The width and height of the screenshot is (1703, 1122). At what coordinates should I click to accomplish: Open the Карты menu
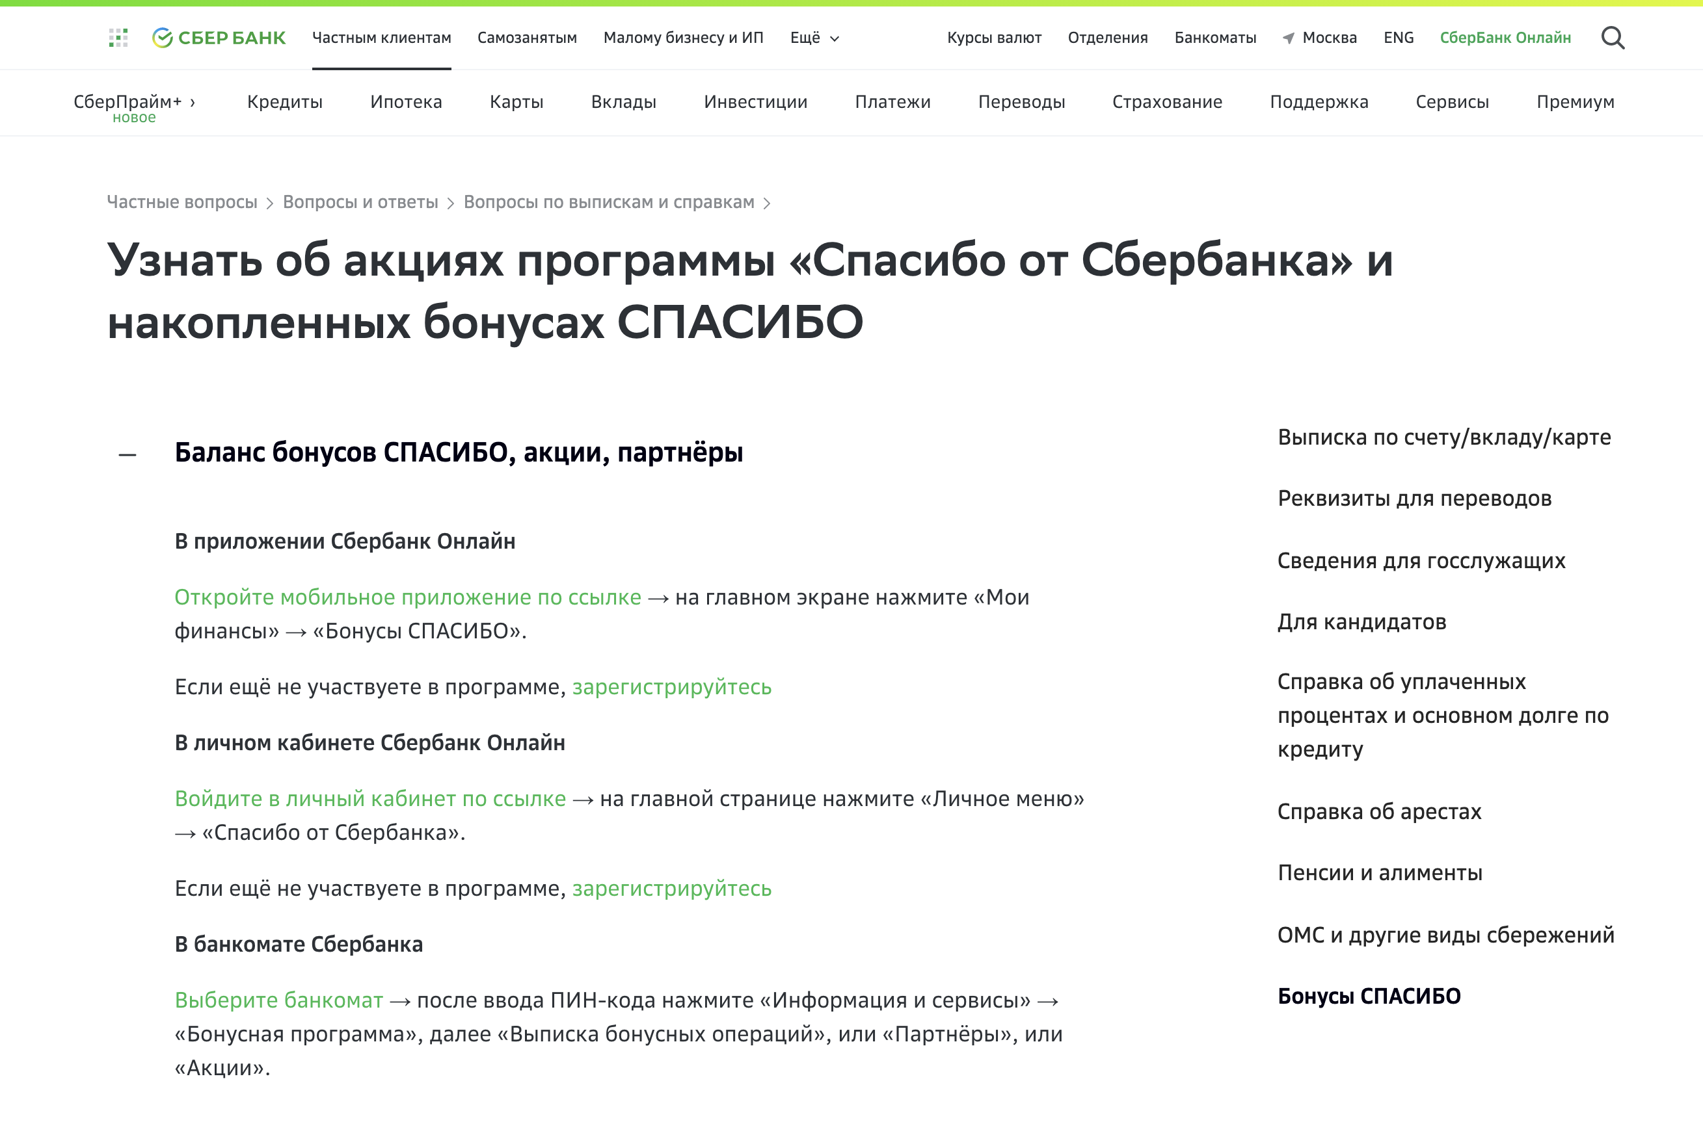pos(516,101)
